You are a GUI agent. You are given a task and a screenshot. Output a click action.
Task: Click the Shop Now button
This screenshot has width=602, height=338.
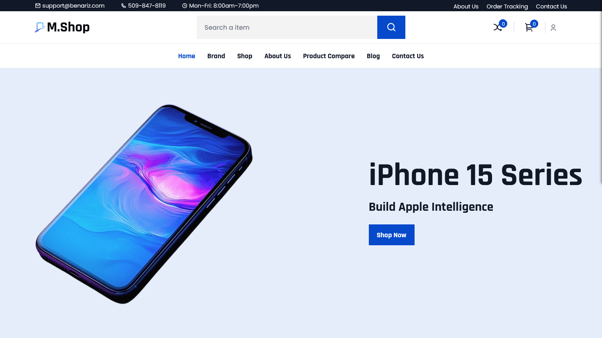pyautogui.click(x=392, y=235)
